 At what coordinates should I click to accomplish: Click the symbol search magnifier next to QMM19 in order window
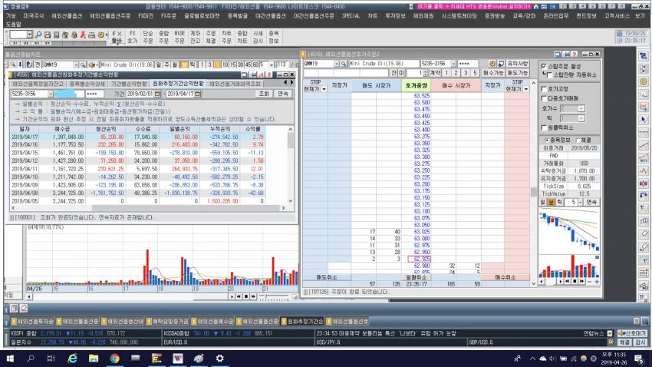(344, 64)
